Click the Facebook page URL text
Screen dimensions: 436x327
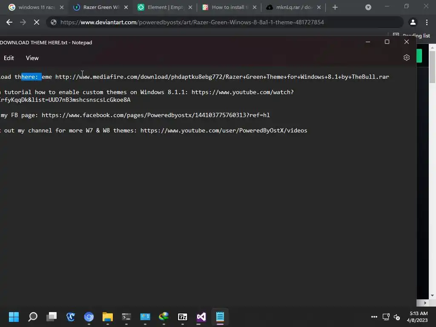pos(156,115)
